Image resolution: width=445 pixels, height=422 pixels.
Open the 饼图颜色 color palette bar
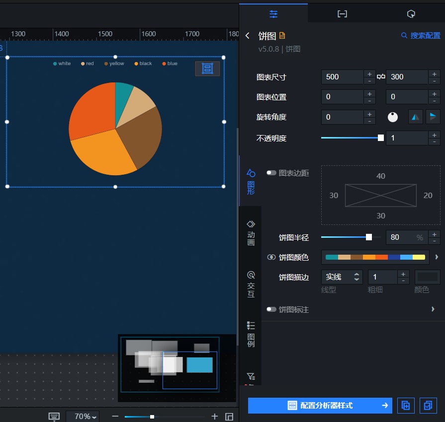click(375, 257)
